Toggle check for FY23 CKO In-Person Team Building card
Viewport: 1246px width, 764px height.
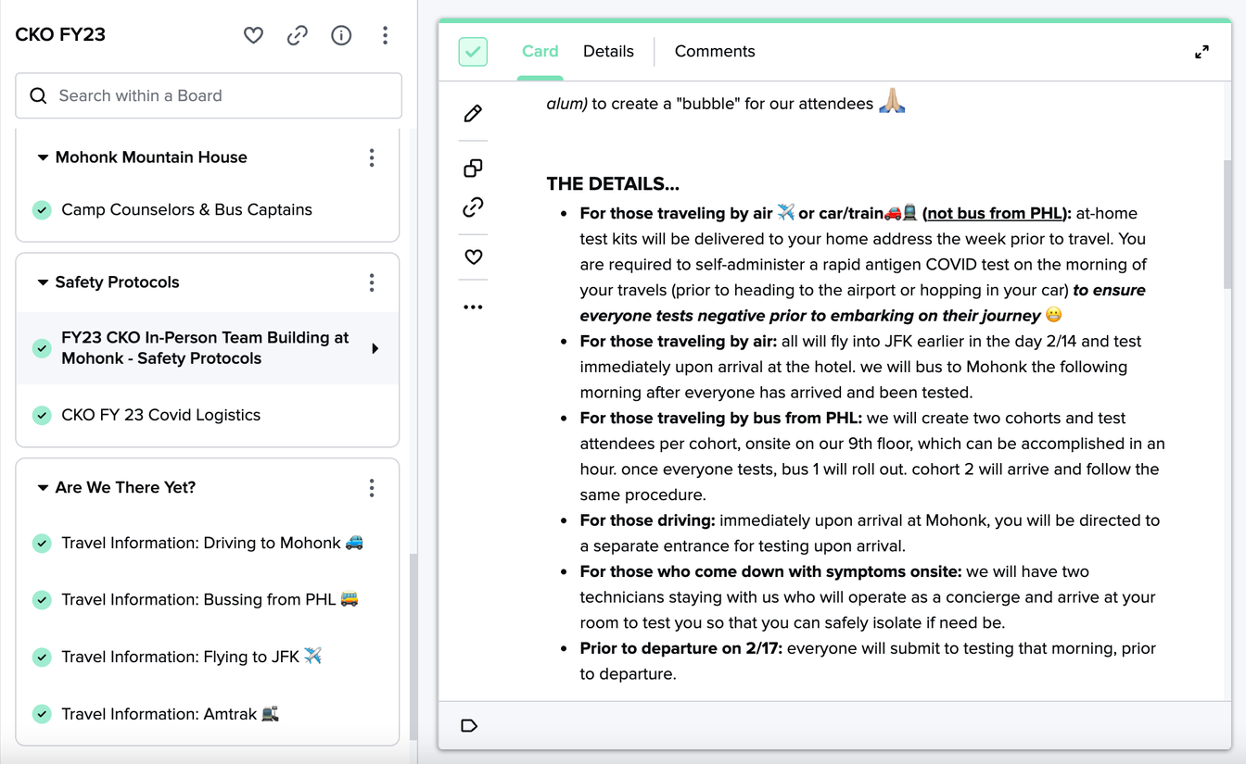pyautogui.click(x=42, y=348)
